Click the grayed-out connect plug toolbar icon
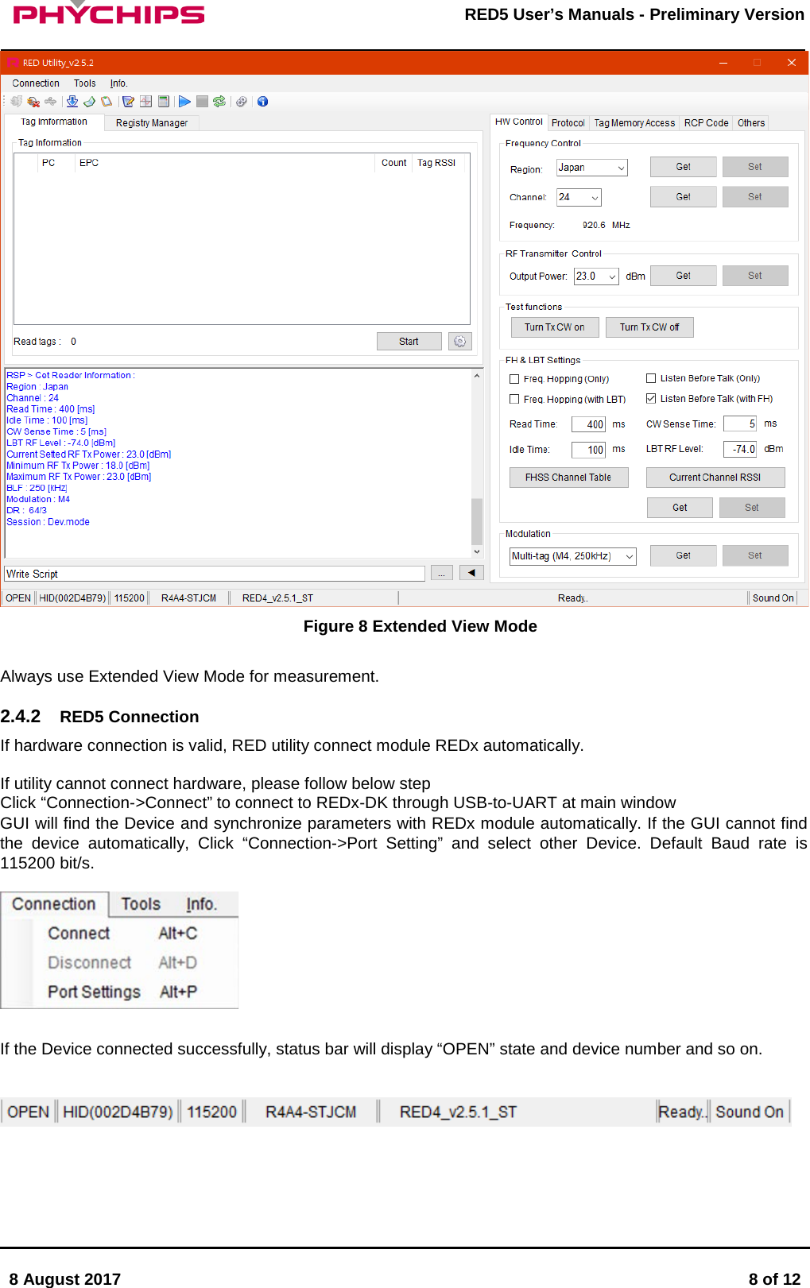The width and height of the screenshot is (810, 1288). point(17,101)
